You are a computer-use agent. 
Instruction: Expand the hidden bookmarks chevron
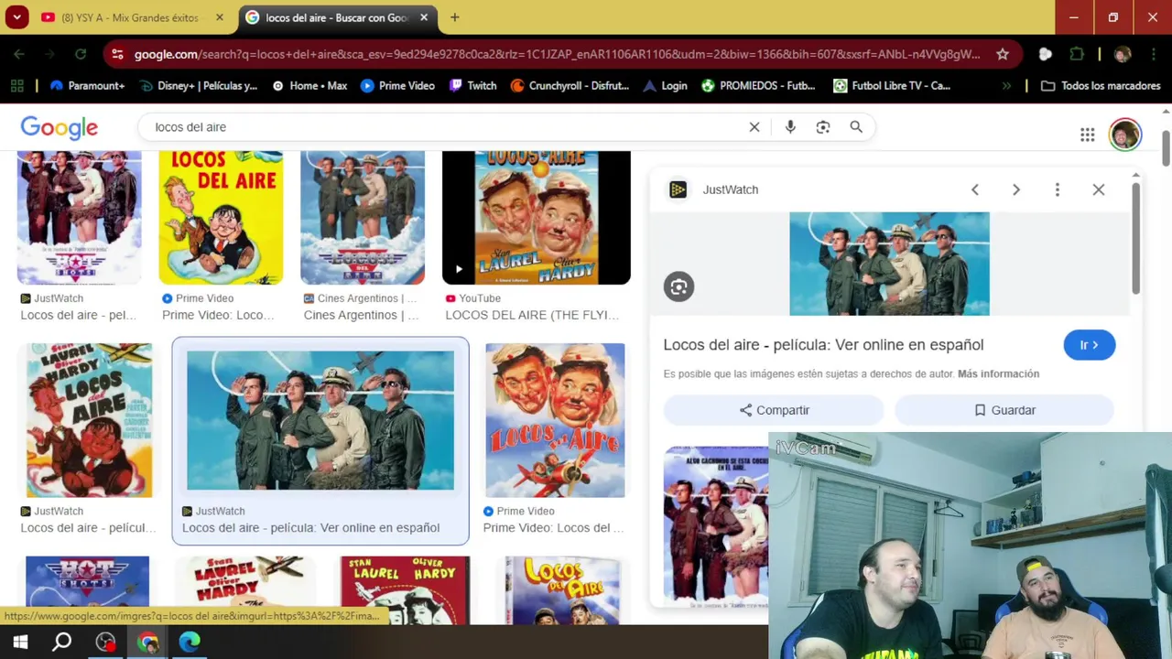[1007, 86]
